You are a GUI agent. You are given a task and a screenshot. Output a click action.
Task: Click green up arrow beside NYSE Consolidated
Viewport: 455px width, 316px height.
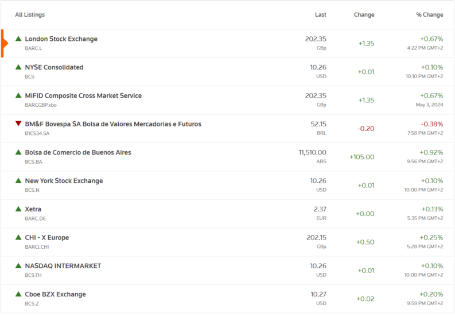pyautogui.click(x=18, y=67)
